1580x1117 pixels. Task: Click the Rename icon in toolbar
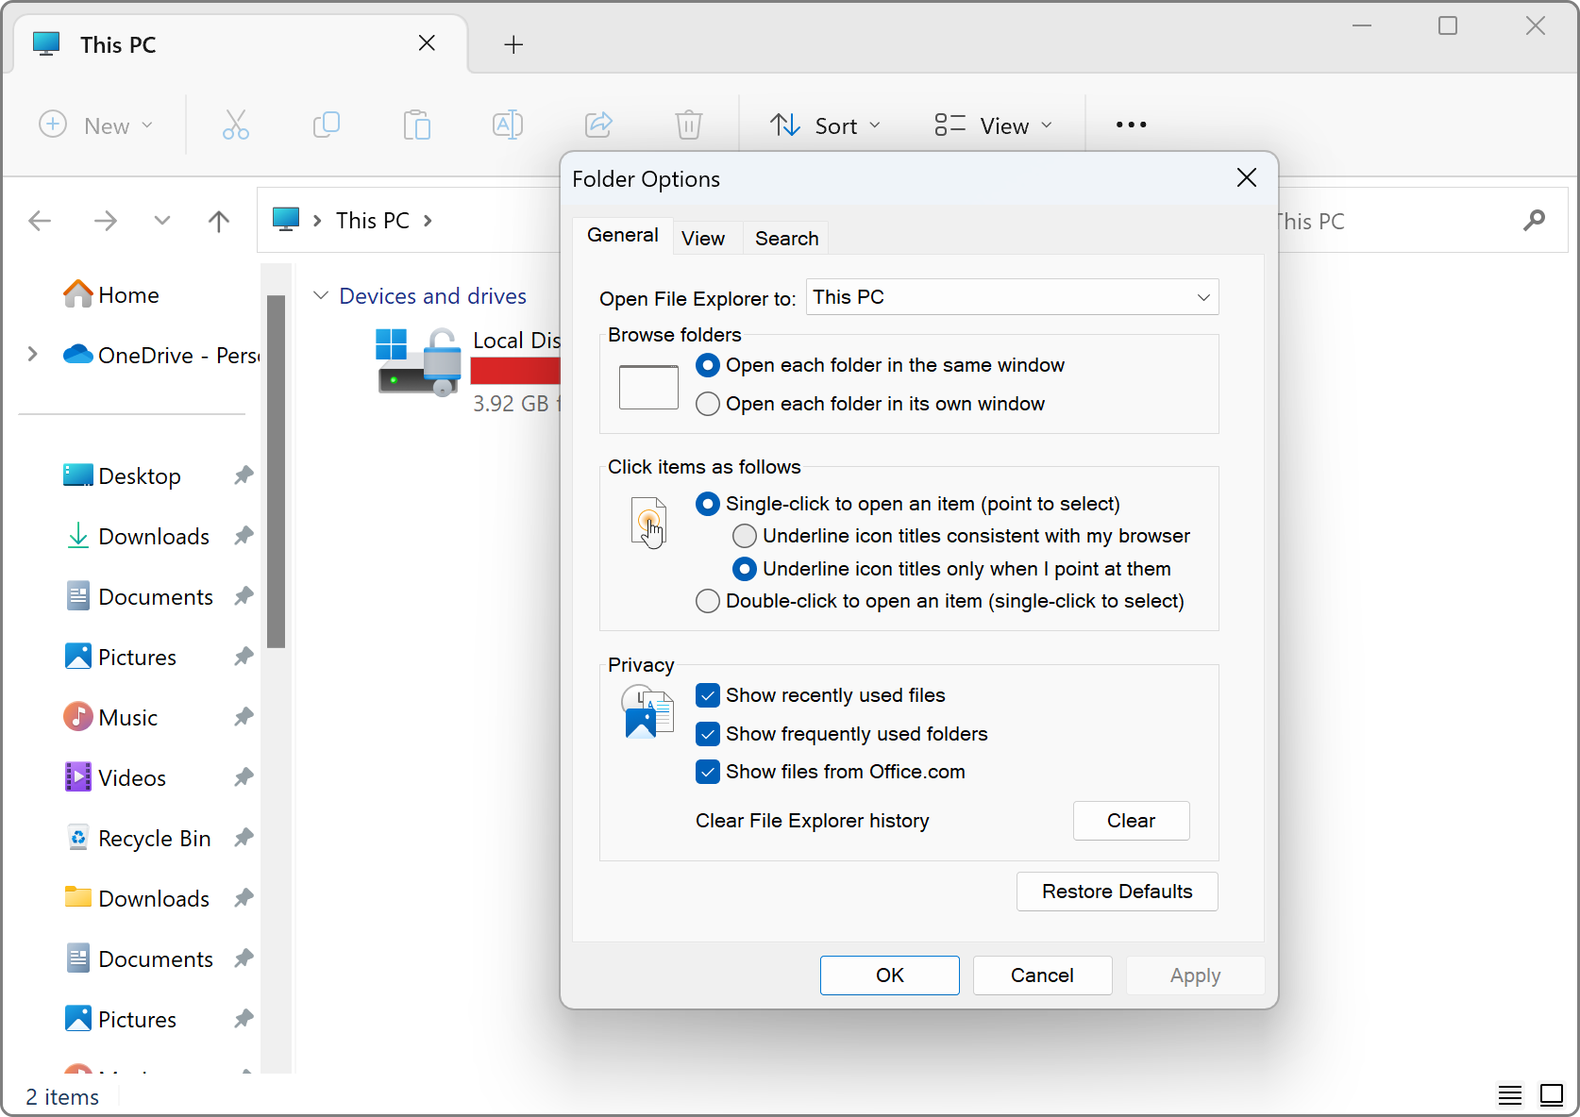point(508,125)
